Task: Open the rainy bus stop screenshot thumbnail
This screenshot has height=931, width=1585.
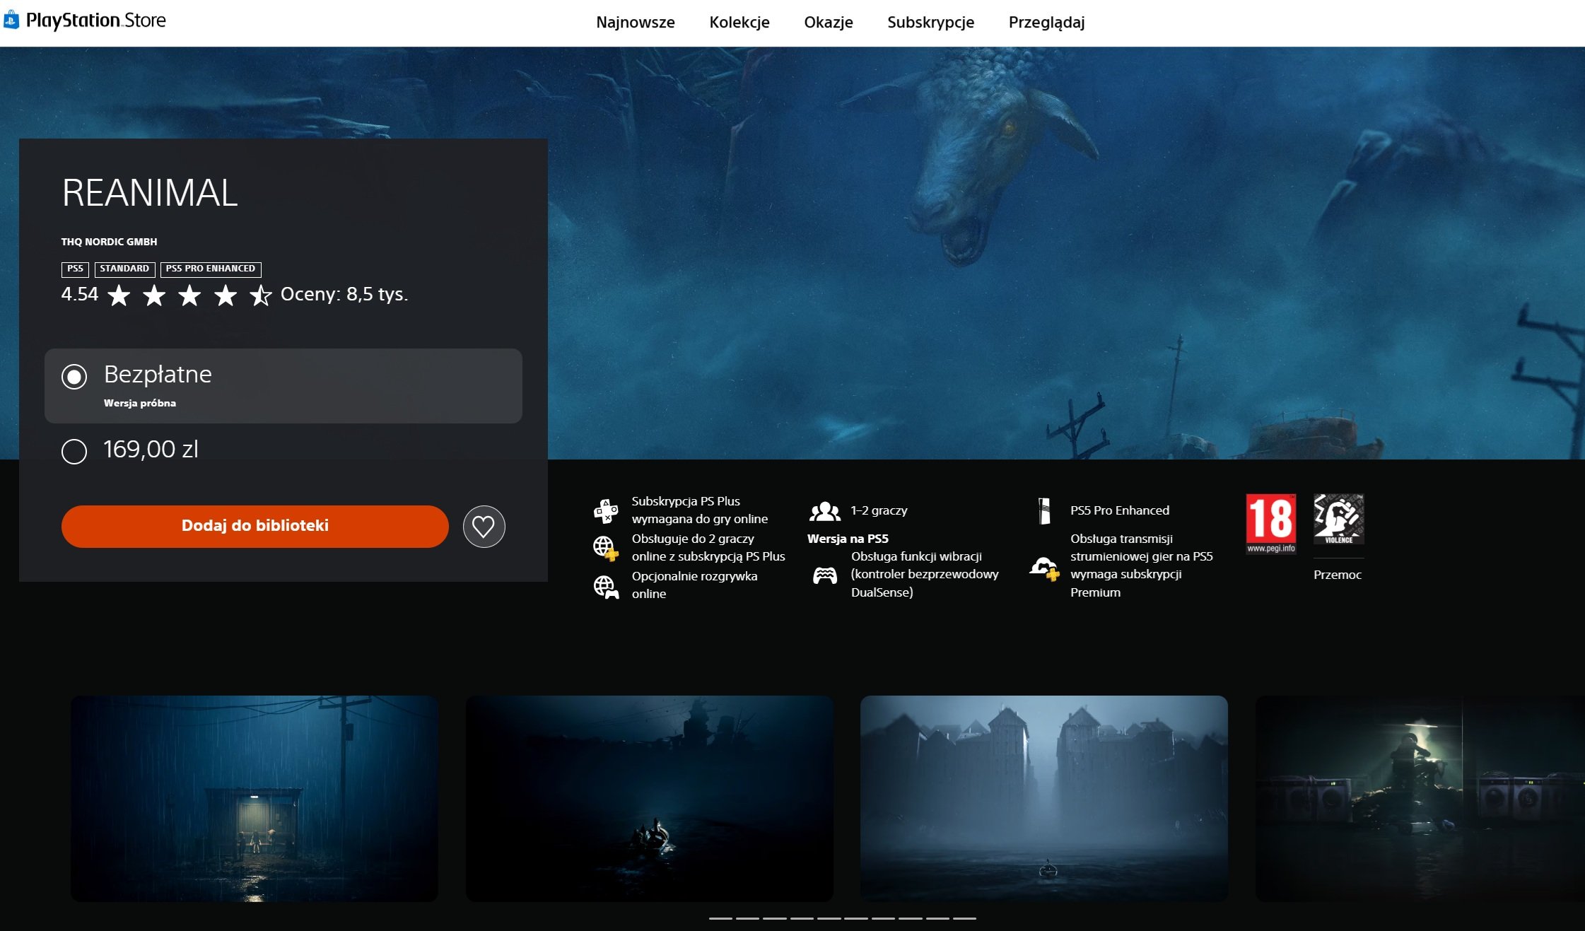Action: (x=255, y=798)
